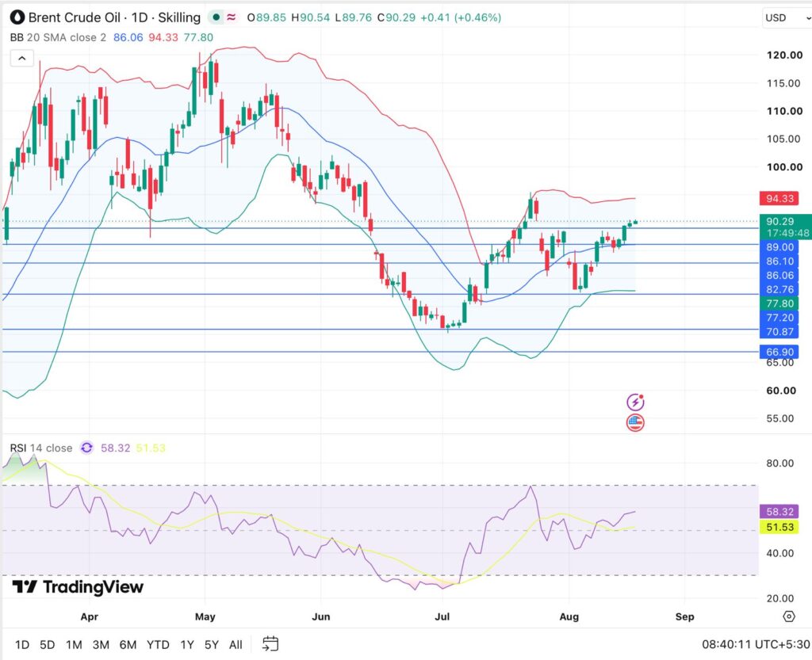Viewport: 812px width, 660px height.
Task: Click the blue 86.06 BB legend value
Action: pos(128,38)
